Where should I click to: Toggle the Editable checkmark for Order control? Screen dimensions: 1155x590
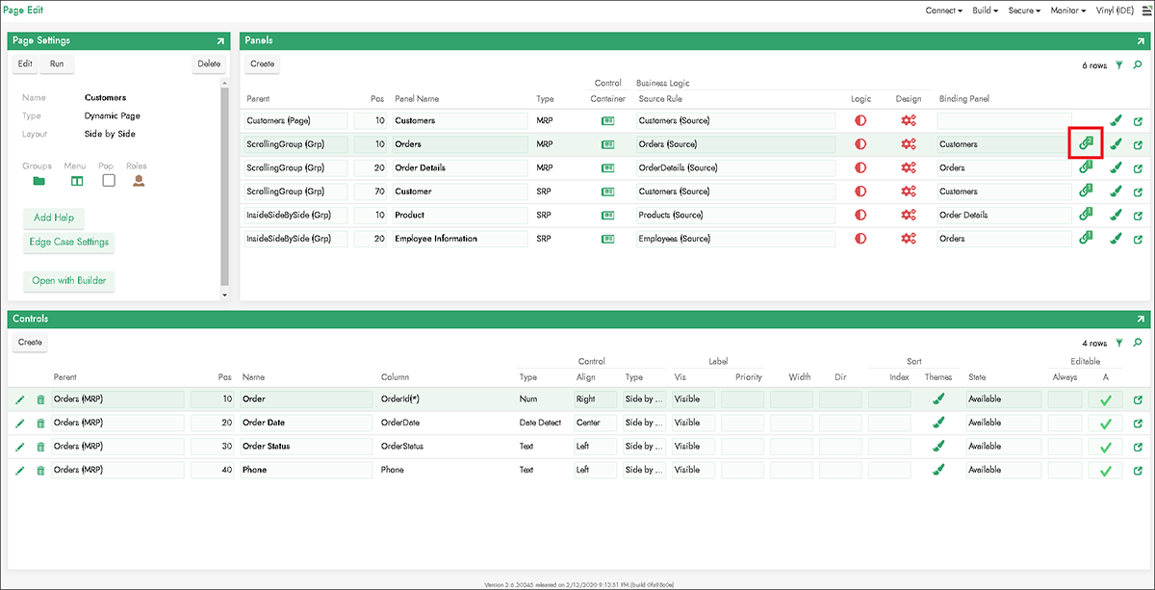click(x=1106, y=399)
